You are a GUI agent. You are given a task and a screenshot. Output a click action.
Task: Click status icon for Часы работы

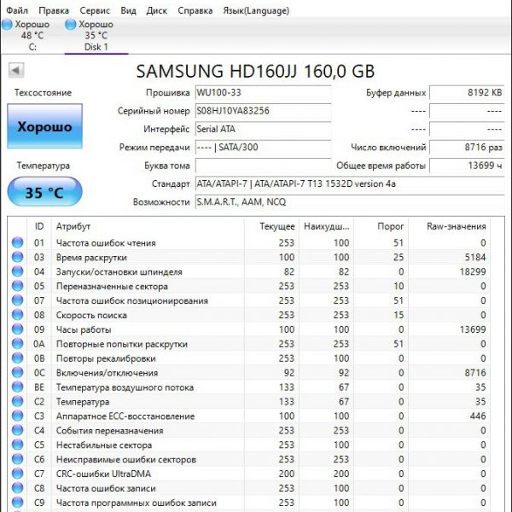pyautogui.click(x=17, y=329)
